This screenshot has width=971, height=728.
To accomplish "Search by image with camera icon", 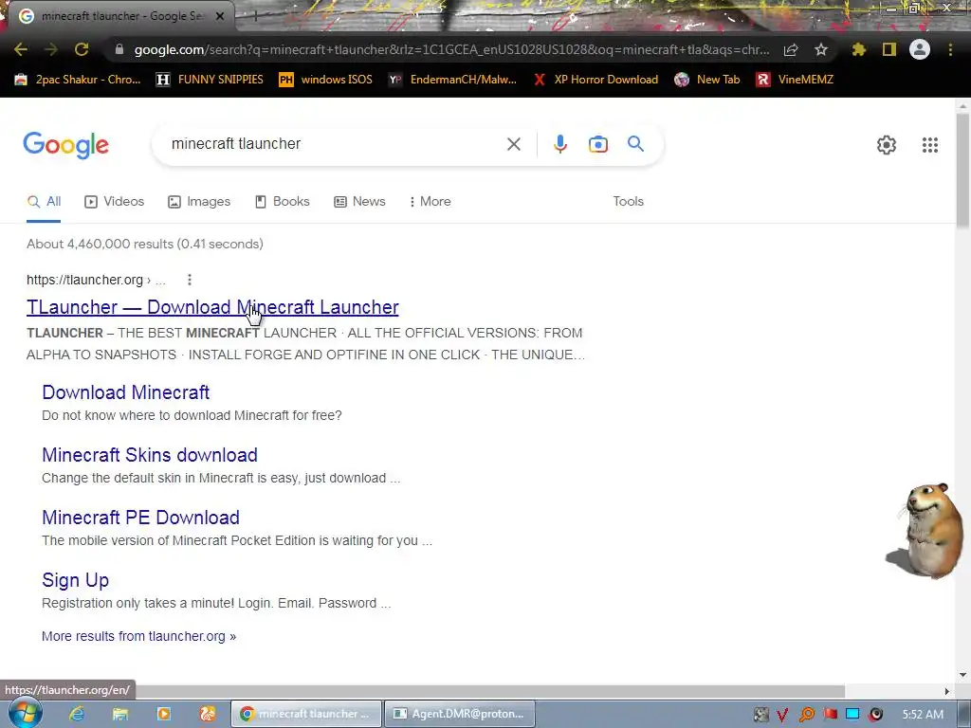I will [597, 144].
